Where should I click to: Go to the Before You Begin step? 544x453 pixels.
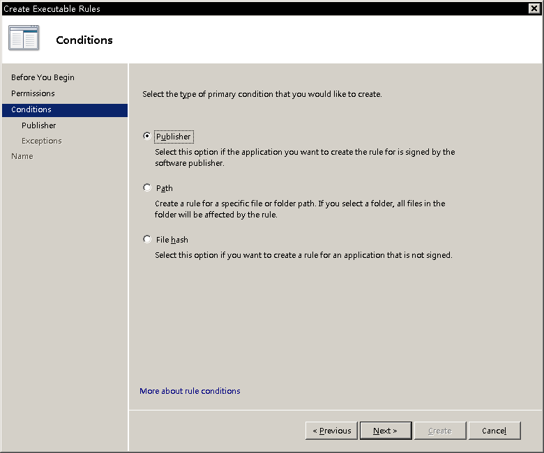pyautogui.click(x=43, y=77)
